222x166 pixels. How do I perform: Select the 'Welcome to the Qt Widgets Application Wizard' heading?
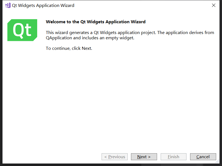(95, 22)
